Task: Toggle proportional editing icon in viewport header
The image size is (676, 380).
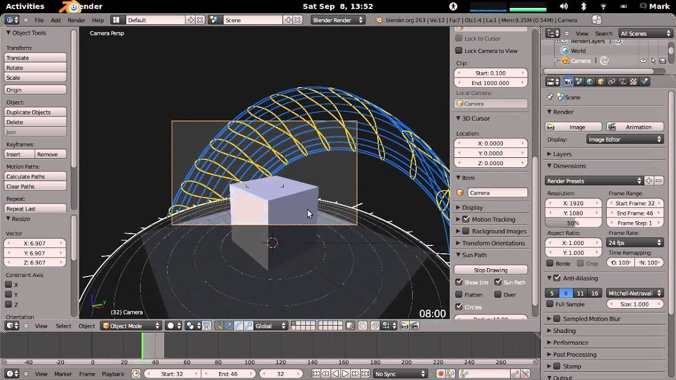Action: click(x=363, y=326)
